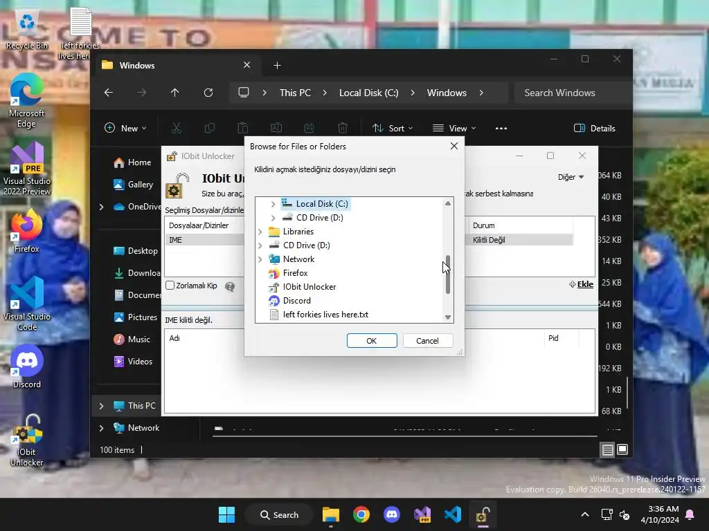
Task: Open Visual Studio Code from the taskbar
Action: pos(453,514)
